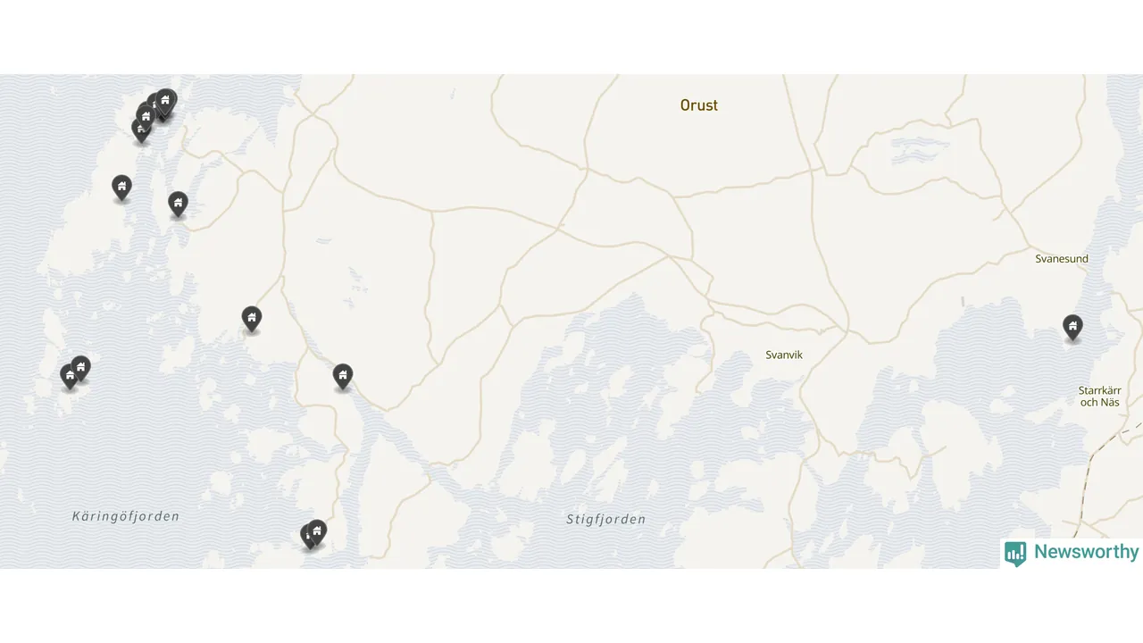Open the right house marker of the western island pair
The height and width of the screenshot is (643, 1143).
point(80,369)
